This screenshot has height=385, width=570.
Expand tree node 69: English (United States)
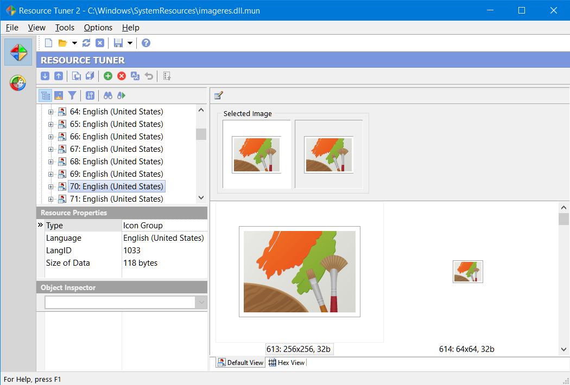click(51, 175)
